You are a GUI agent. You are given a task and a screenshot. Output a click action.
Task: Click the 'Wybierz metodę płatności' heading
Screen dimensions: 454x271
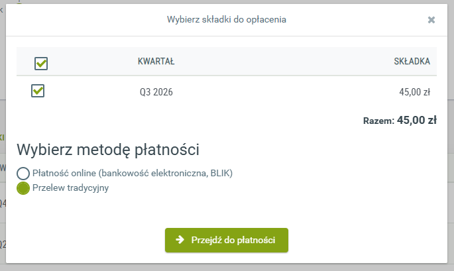108,149
